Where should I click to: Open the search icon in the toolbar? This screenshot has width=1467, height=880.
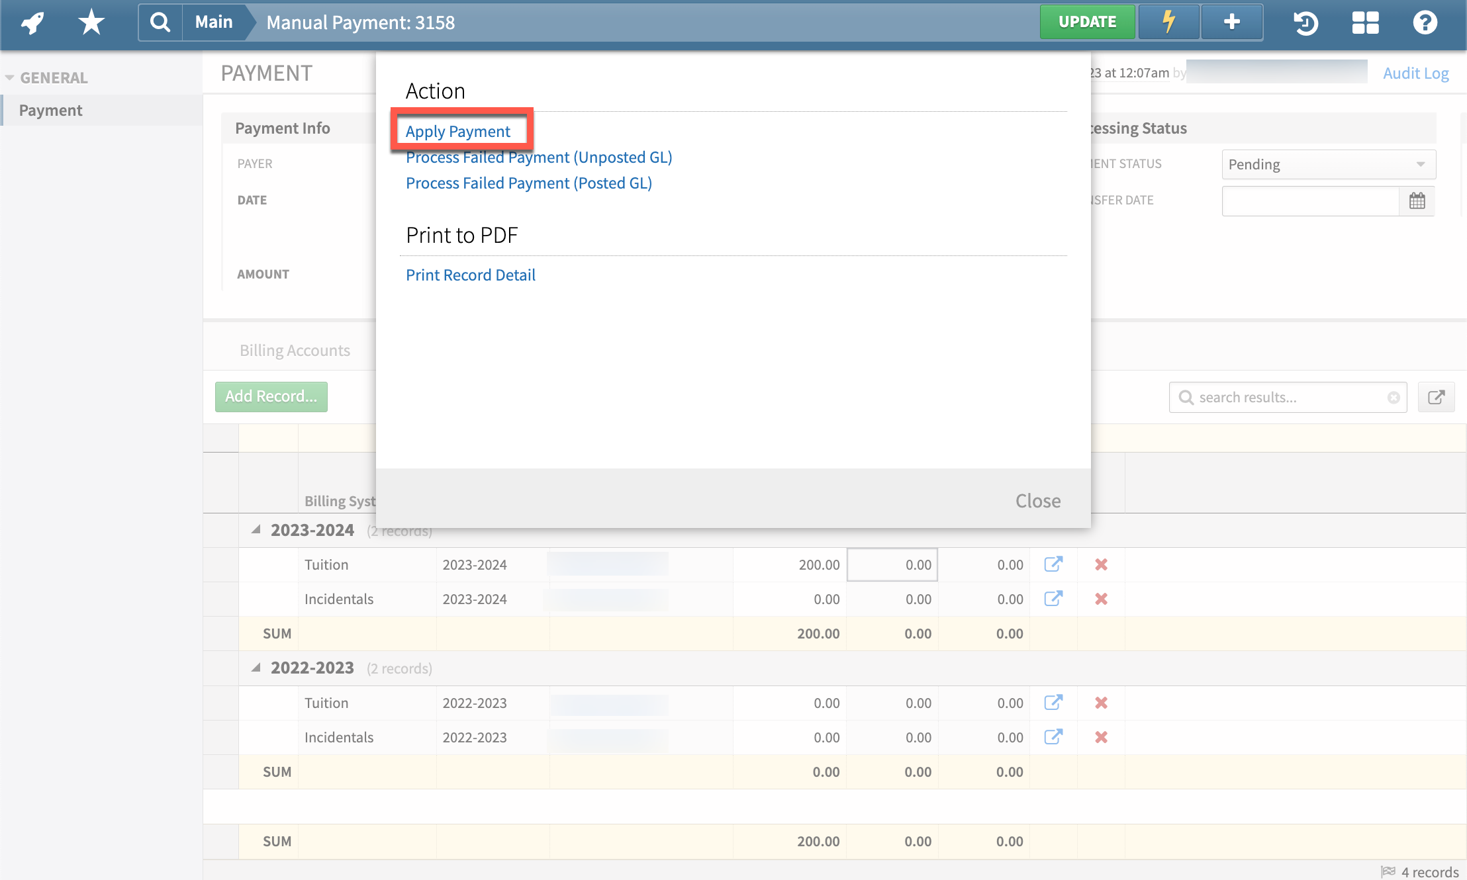(159, 22)
